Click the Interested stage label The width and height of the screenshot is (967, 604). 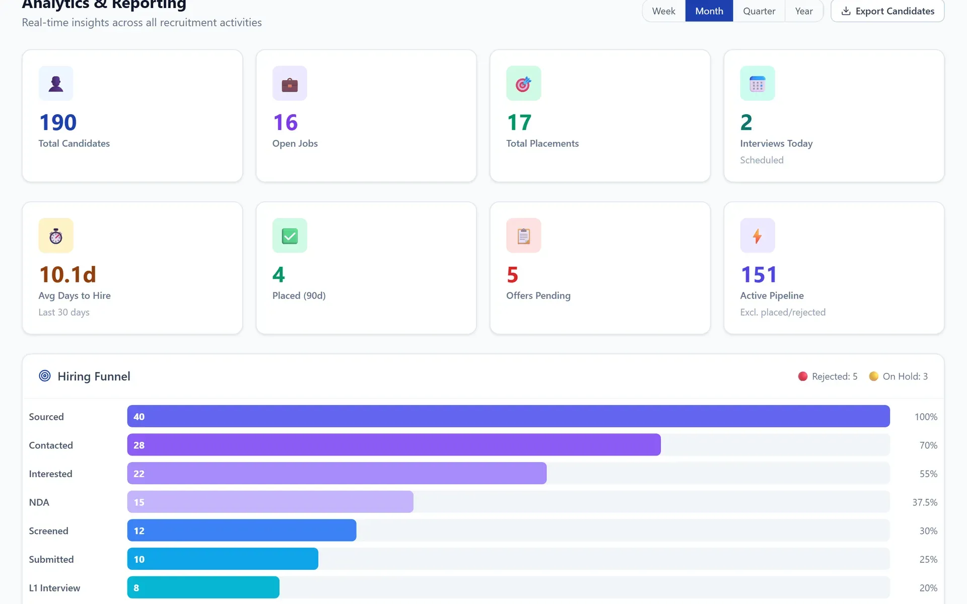50,474
